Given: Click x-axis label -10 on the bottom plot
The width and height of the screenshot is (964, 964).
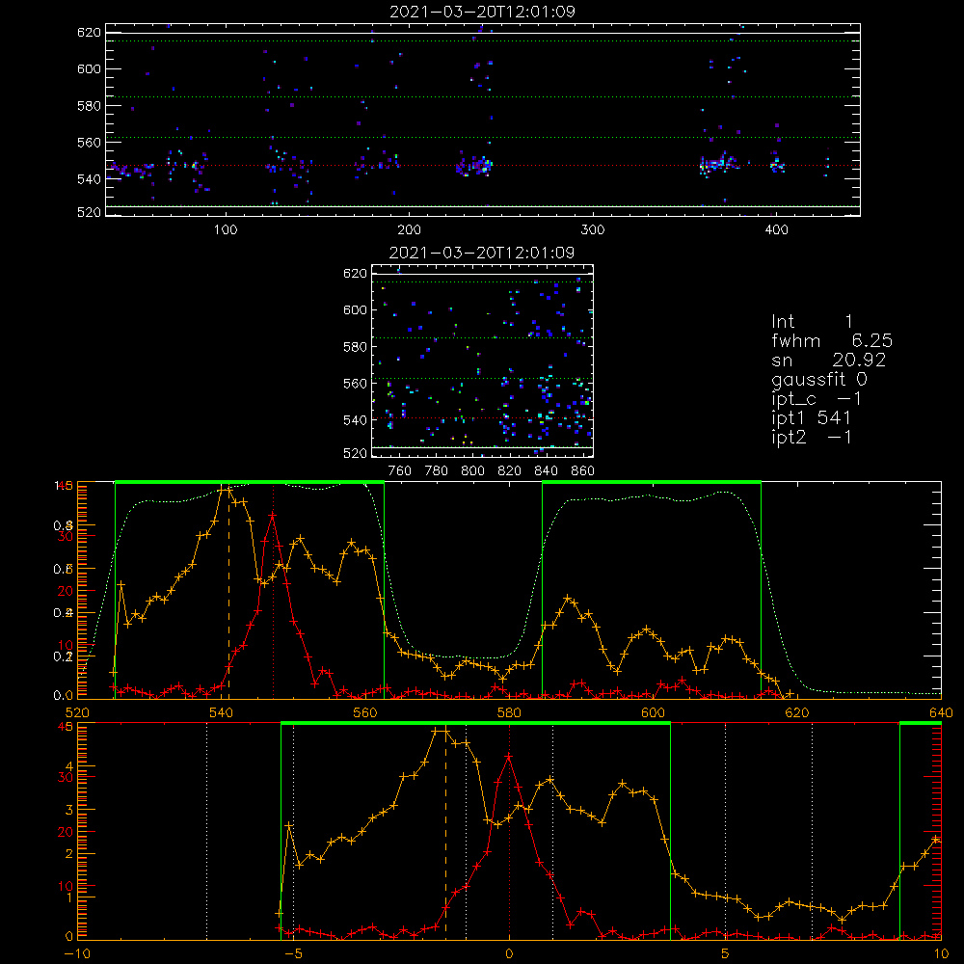Looking at the screenshot, I should 77,954.
